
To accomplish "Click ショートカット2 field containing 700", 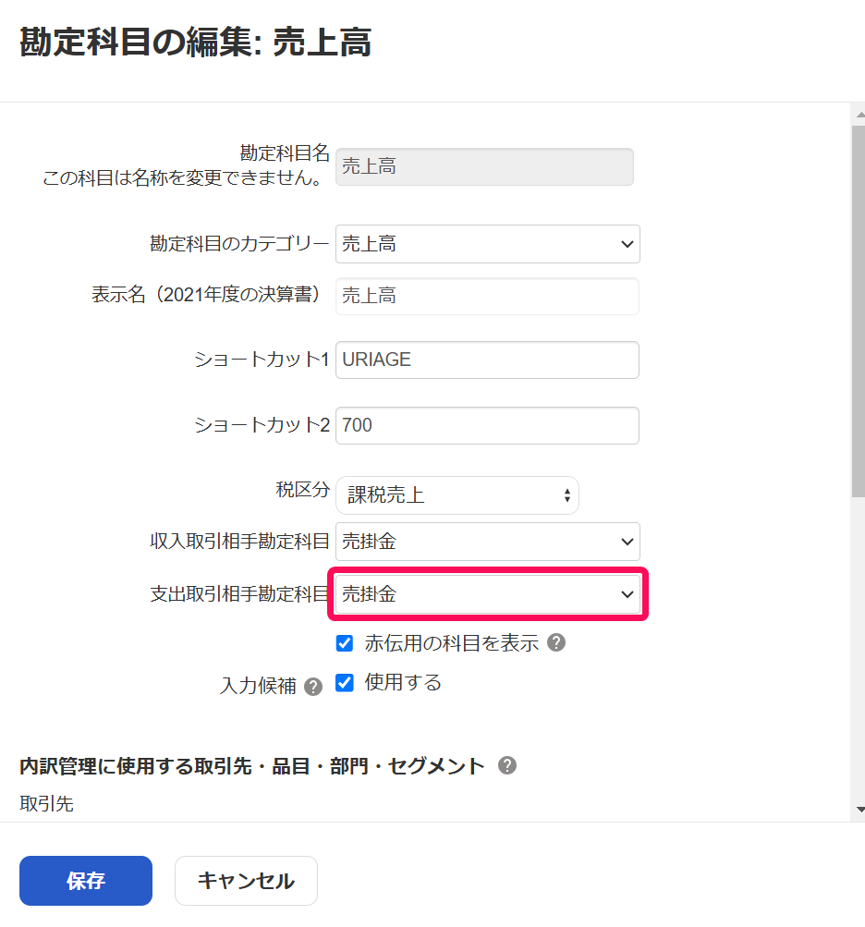I will click(x=487, y=425).
